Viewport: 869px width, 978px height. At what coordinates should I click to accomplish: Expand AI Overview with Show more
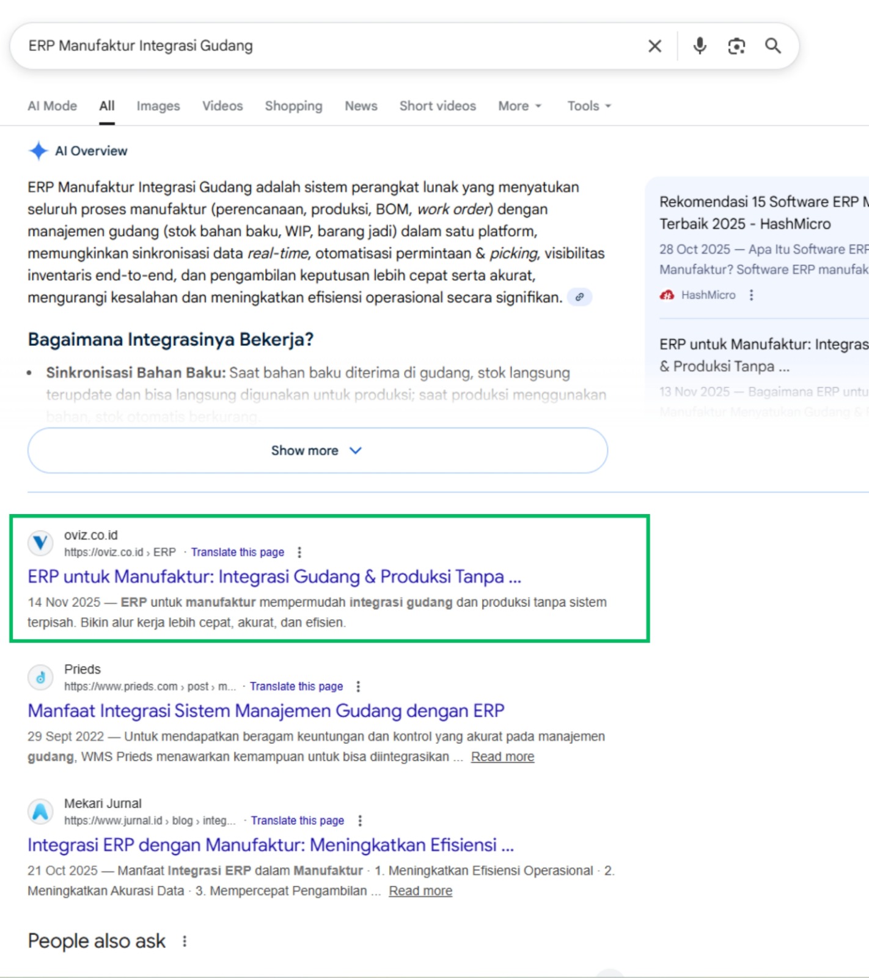[317, 450]
